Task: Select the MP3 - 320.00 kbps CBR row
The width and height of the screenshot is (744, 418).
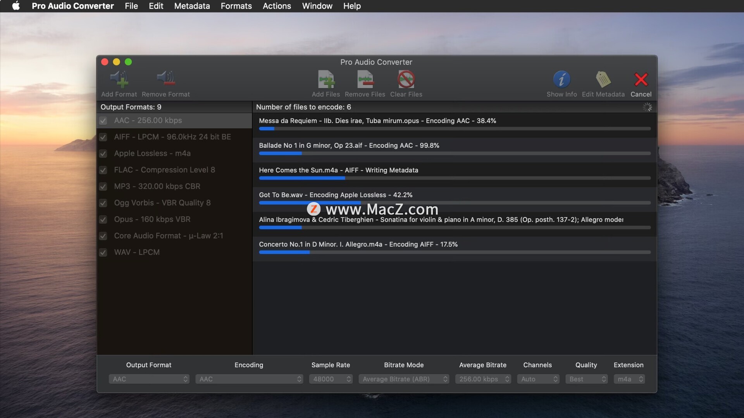Action: (174, 187)
